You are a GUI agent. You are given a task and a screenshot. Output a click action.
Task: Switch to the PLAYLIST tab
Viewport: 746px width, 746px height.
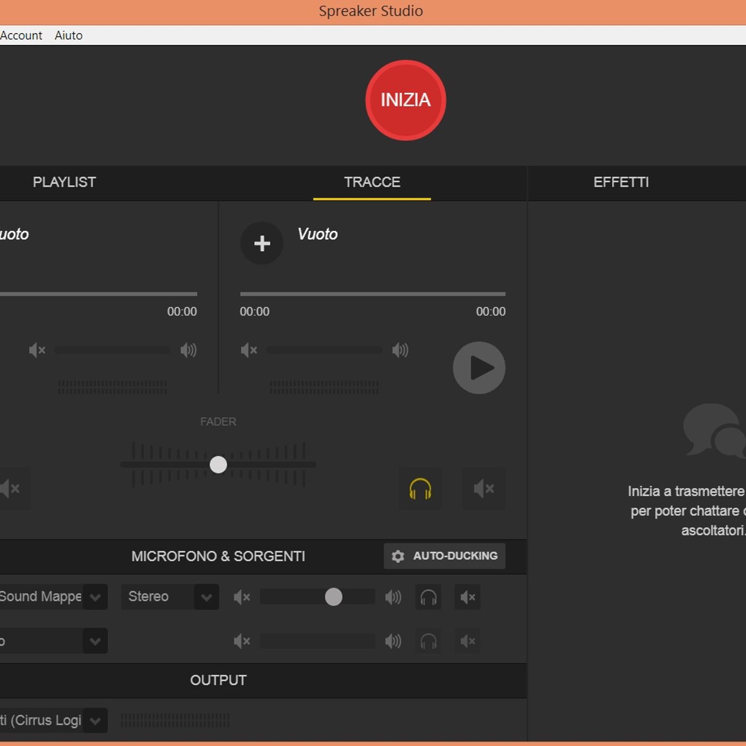point(64,182)
